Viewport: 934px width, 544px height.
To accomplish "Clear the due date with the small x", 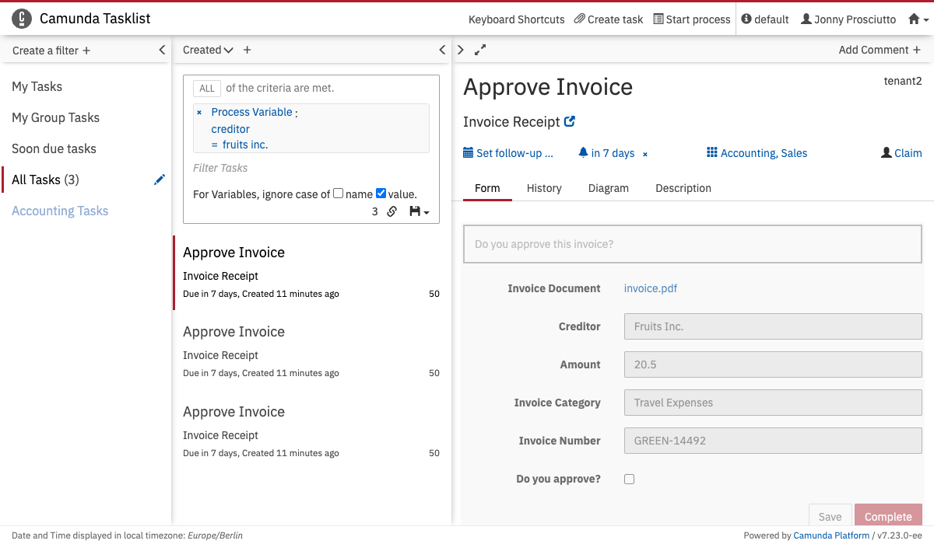I will coord(644,154).
